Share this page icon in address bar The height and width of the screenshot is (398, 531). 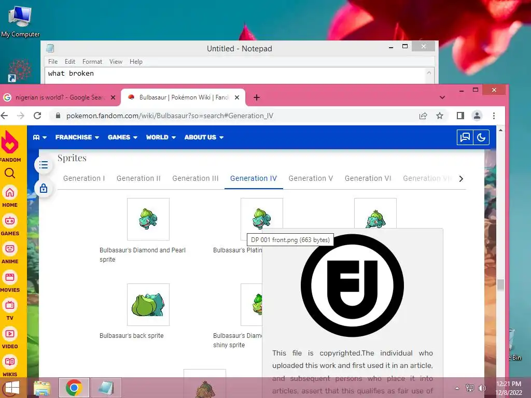pyautogui.click(x=423, y=116)
